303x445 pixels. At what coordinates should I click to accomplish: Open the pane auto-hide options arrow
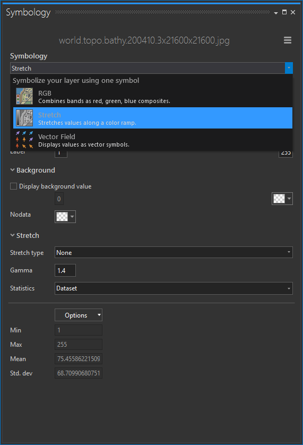[x=276, y=13]
